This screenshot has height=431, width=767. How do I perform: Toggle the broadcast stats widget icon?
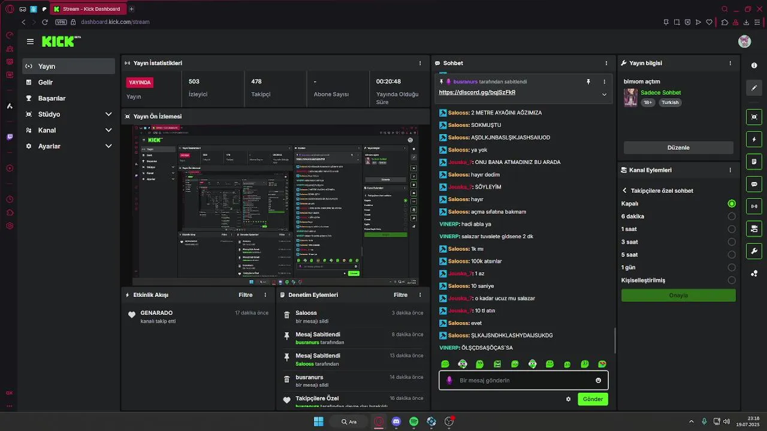[x=754, y=206]
